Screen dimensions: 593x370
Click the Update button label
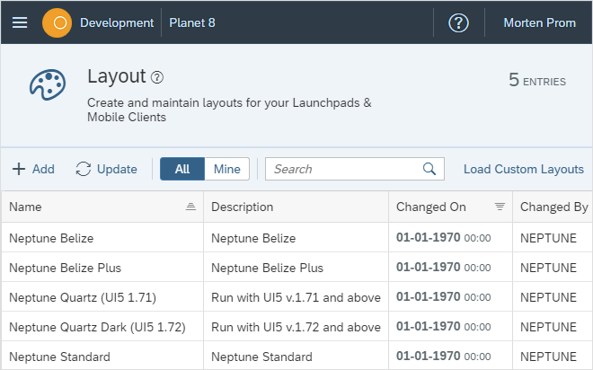tap(117, 169)
